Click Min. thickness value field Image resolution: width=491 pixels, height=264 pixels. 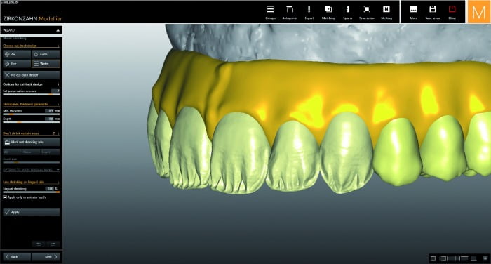point(49,111)
